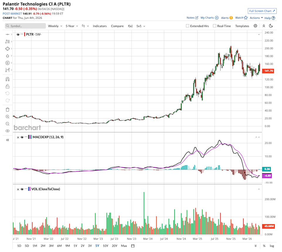282x252 pixels.
Task: Enable the Extended Hrs checkbox
Action: click(x=187, y=26)
